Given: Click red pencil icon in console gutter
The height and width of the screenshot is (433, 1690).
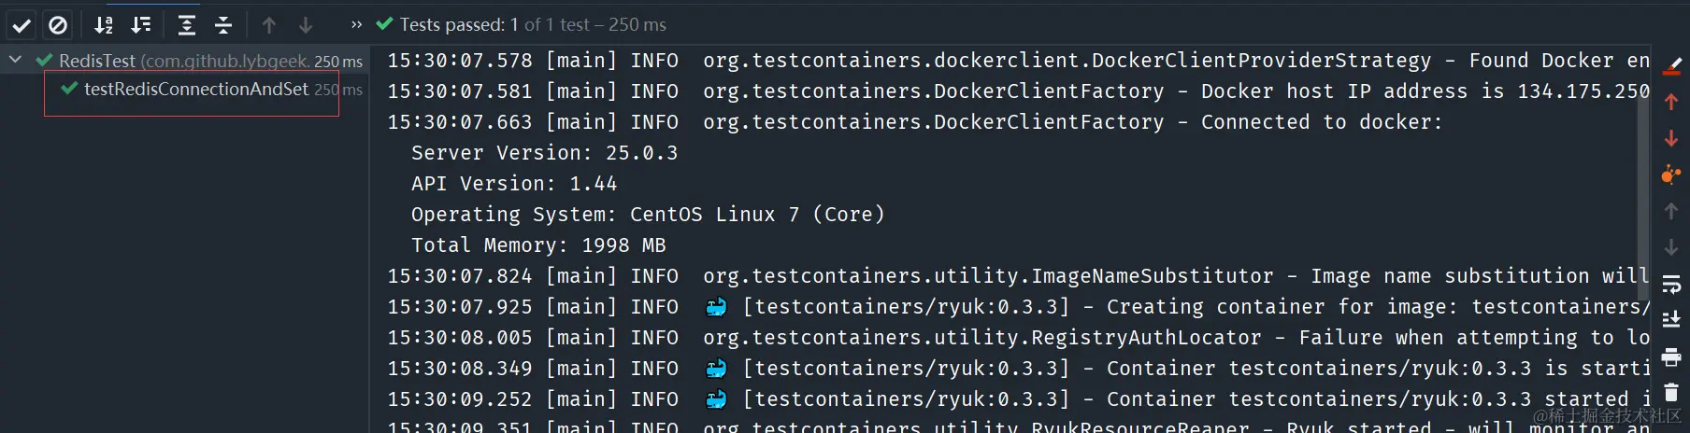Looking at the screenshot, I should pos(1671,66).
